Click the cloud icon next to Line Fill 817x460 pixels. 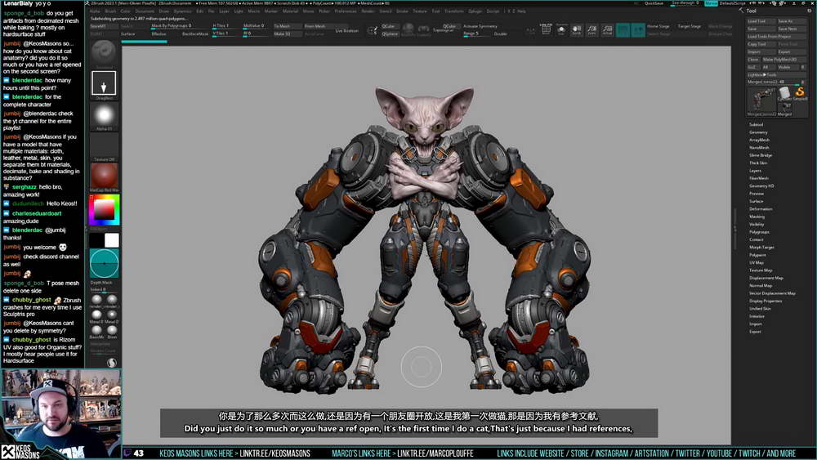click(561, 29)
